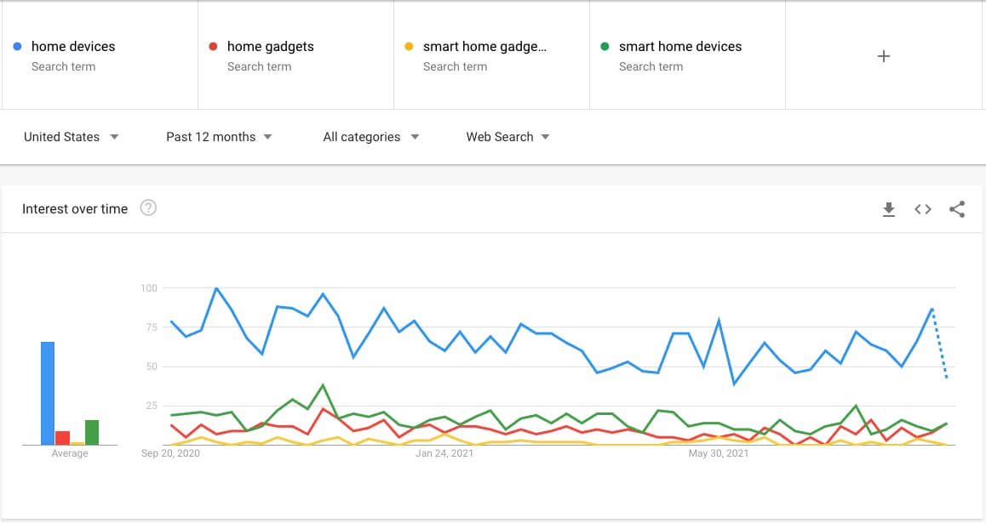Select the home devices search term
This screenshot has width=986, height=523.
click(x=73, y=47)
